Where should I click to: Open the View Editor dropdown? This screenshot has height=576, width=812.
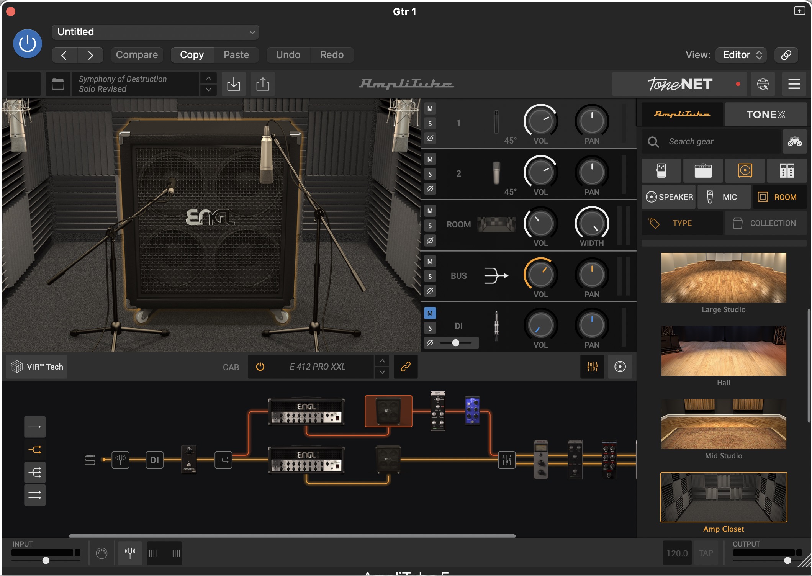tap(742, 55)
